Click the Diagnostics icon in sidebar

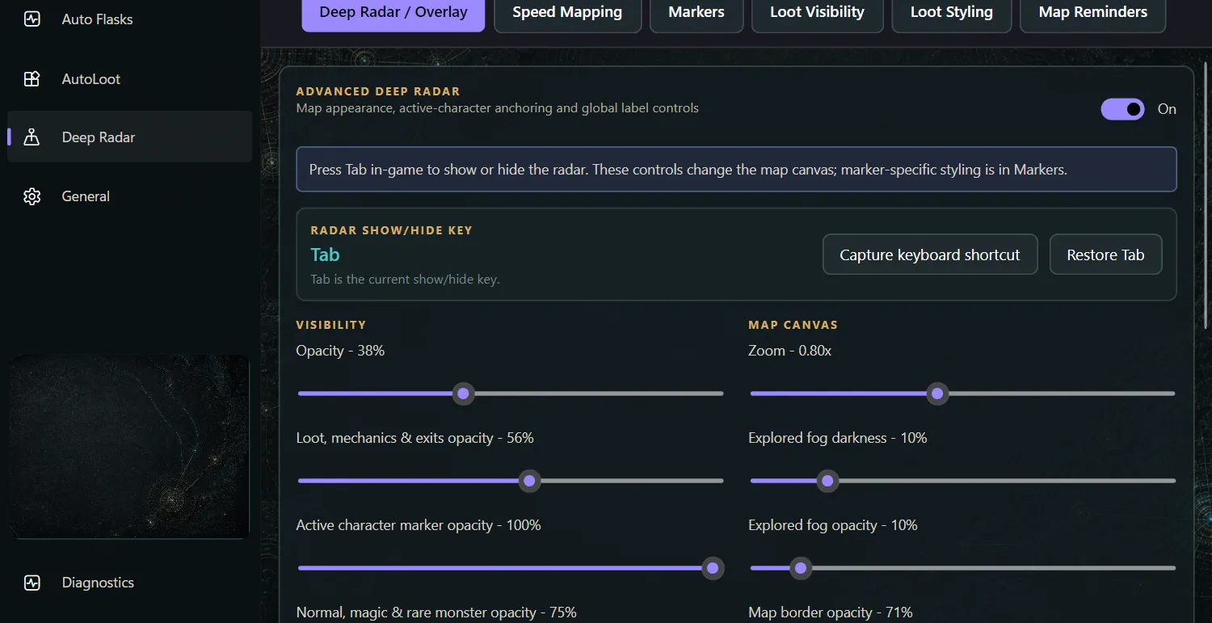point(32,583)
